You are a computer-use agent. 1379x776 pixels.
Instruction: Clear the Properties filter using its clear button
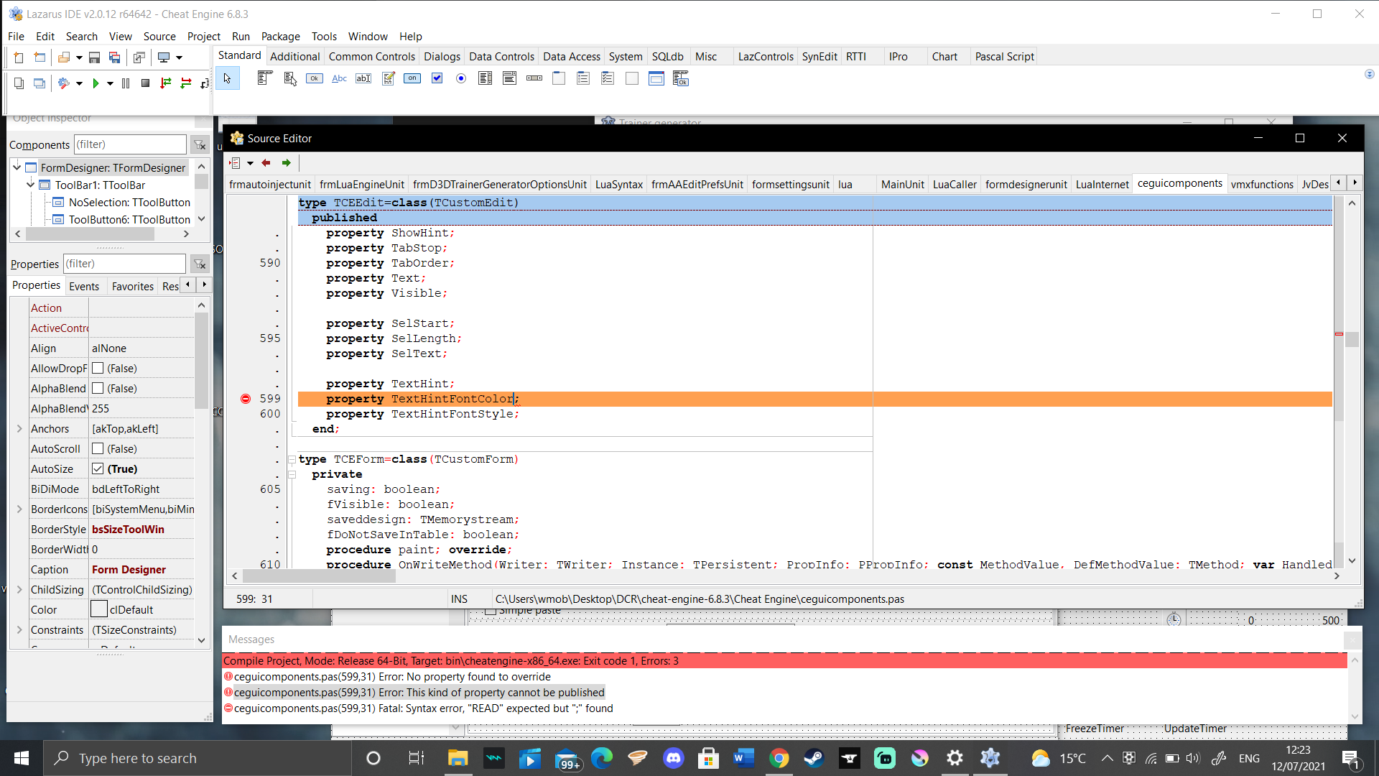tap(200, 264)
